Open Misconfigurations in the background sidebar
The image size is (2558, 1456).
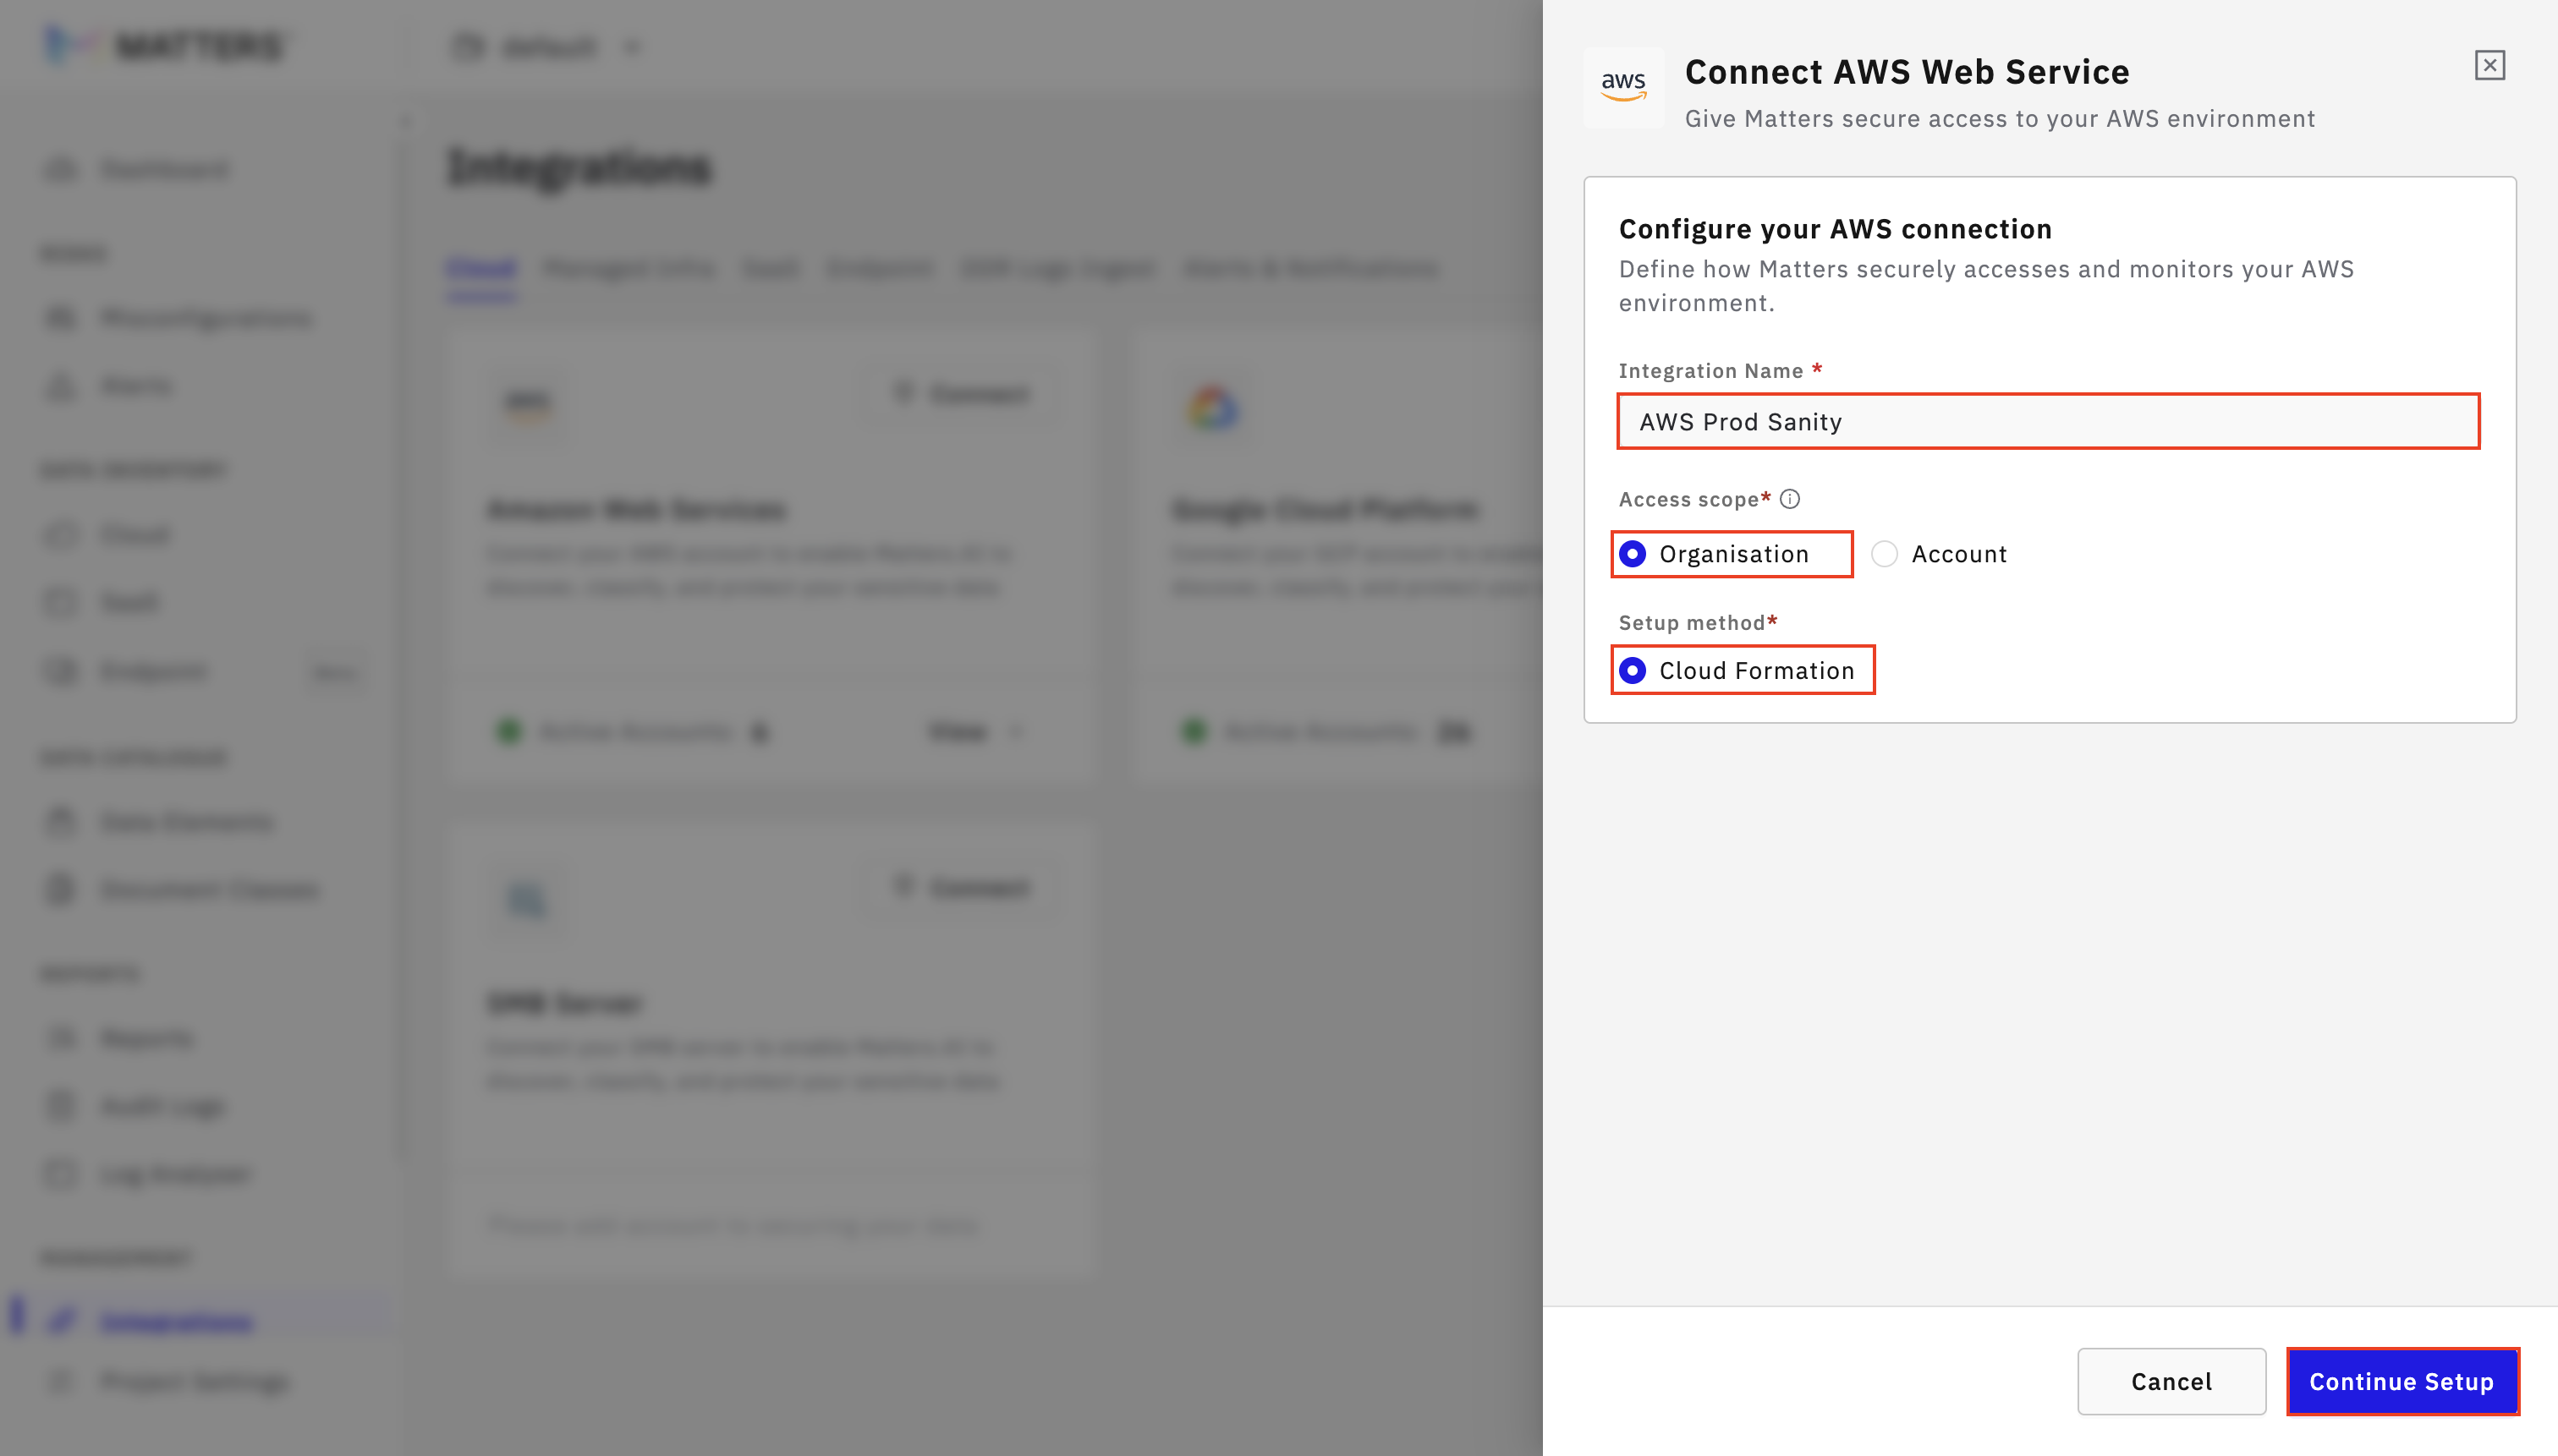(x=178, y=318)
